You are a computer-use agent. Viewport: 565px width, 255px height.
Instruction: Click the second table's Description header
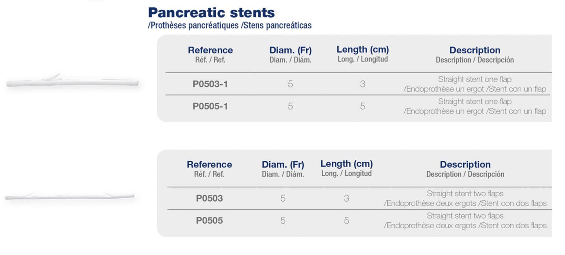pyautogui.click(x=465, y=164)
